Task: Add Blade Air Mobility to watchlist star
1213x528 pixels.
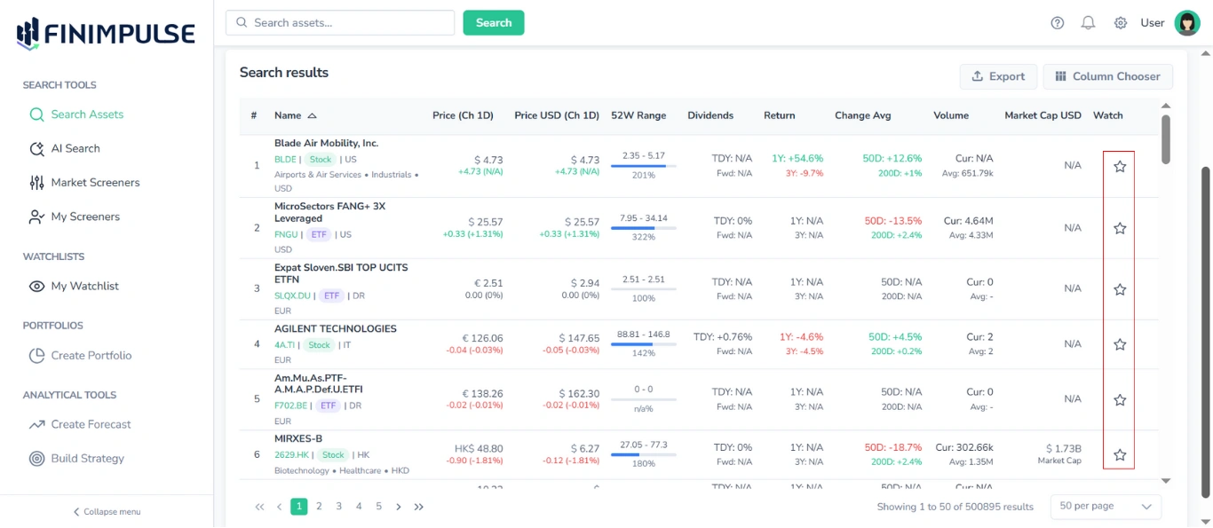Action: 1119,165
